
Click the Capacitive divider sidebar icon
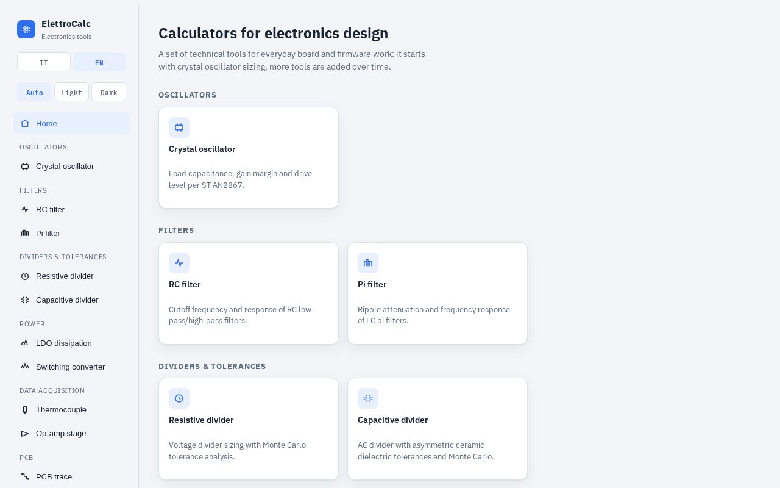point(25,300)
